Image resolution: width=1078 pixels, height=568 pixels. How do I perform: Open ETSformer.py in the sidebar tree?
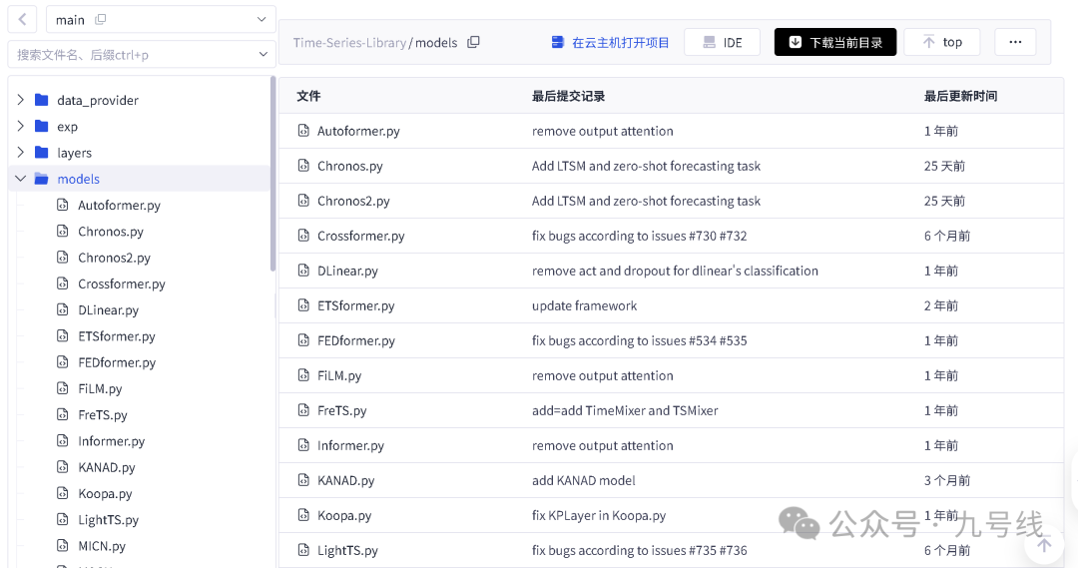[x=117, y=335]
